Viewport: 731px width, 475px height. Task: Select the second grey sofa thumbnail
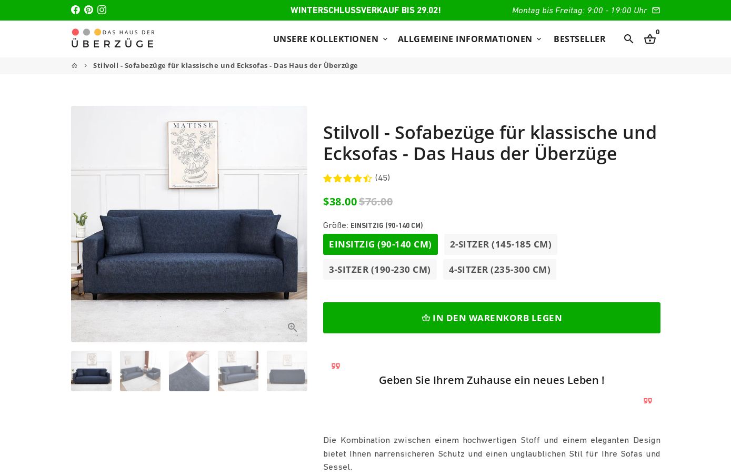pyautogui.click(x=238, y=371)
